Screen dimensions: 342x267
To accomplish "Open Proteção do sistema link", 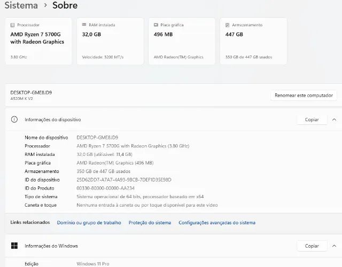I will [150, 223].
